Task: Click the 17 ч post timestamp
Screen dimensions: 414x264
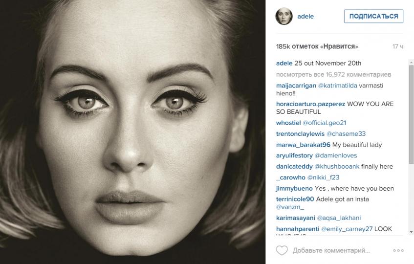Action: 398,46
